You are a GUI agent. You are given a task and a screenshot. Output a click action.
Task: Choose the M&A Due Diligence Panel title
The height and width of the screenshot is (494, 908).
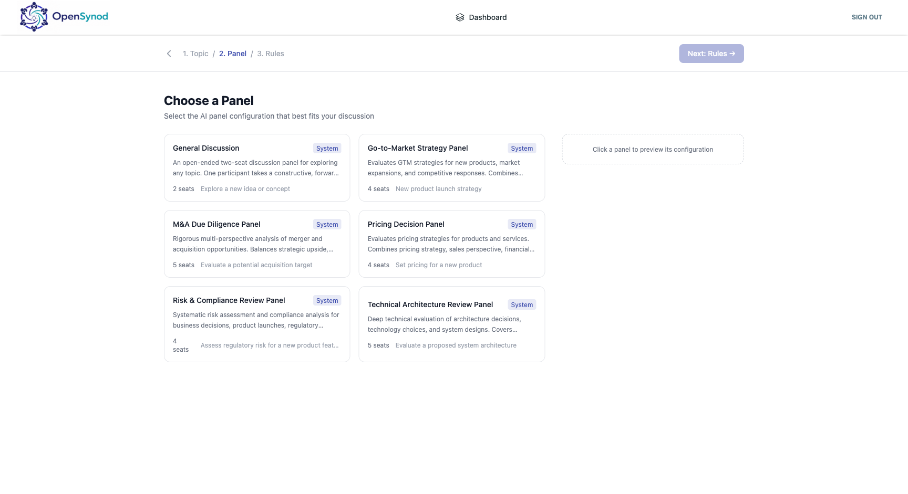(216, 224)
